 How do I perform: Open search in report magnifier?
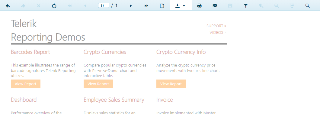[x=308, y=6]
